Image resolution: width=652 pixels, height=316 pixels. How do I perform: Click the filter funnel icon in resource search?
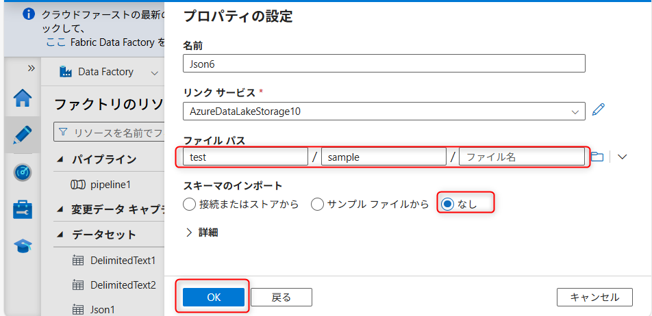[x=63, y=133]
